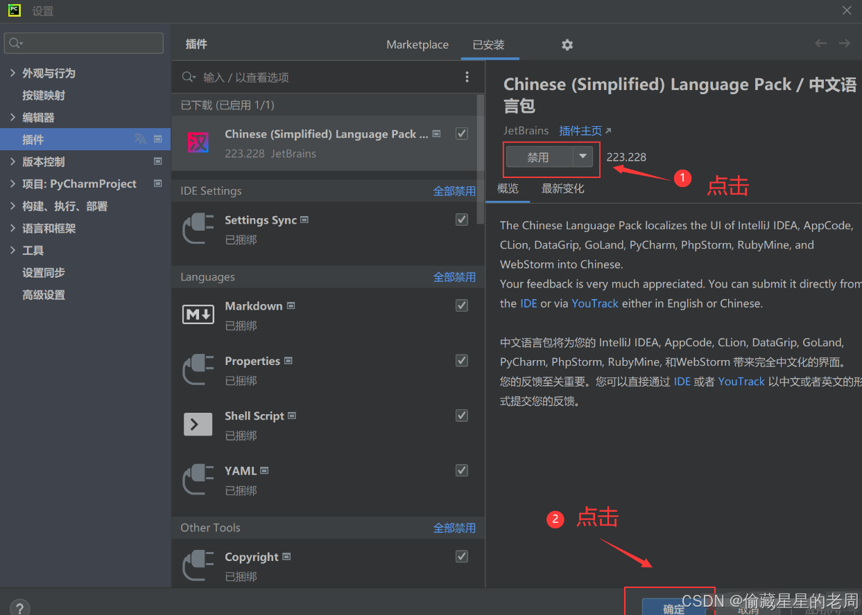The image size is (862, 615).
Task: Click the bundled badge next to Shell Script
Action: 292,416
